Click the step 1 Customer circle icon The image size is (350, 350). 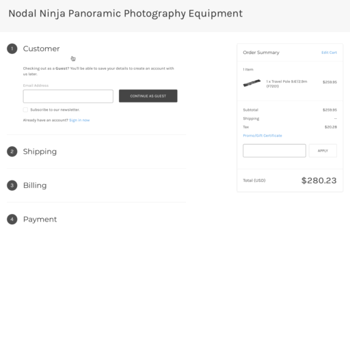[12, 49]
